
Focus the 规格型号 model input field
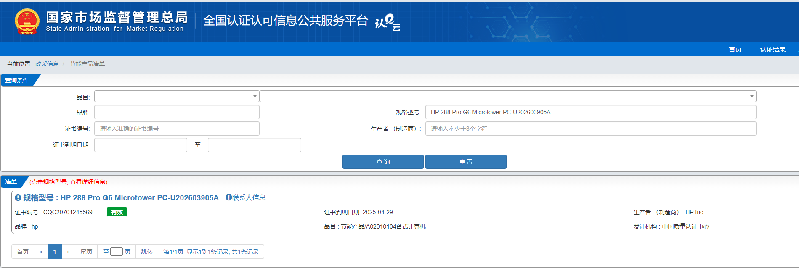tap(591, 112)
